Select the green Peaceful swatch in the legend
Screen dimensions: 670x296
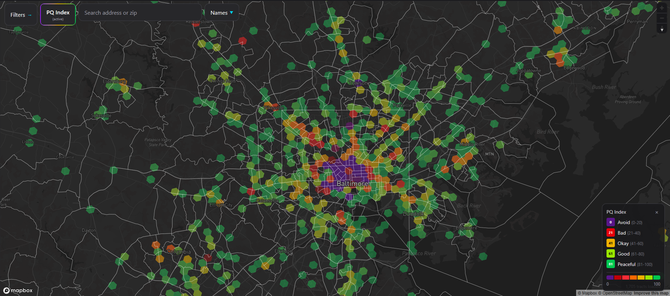click(611, 264)
